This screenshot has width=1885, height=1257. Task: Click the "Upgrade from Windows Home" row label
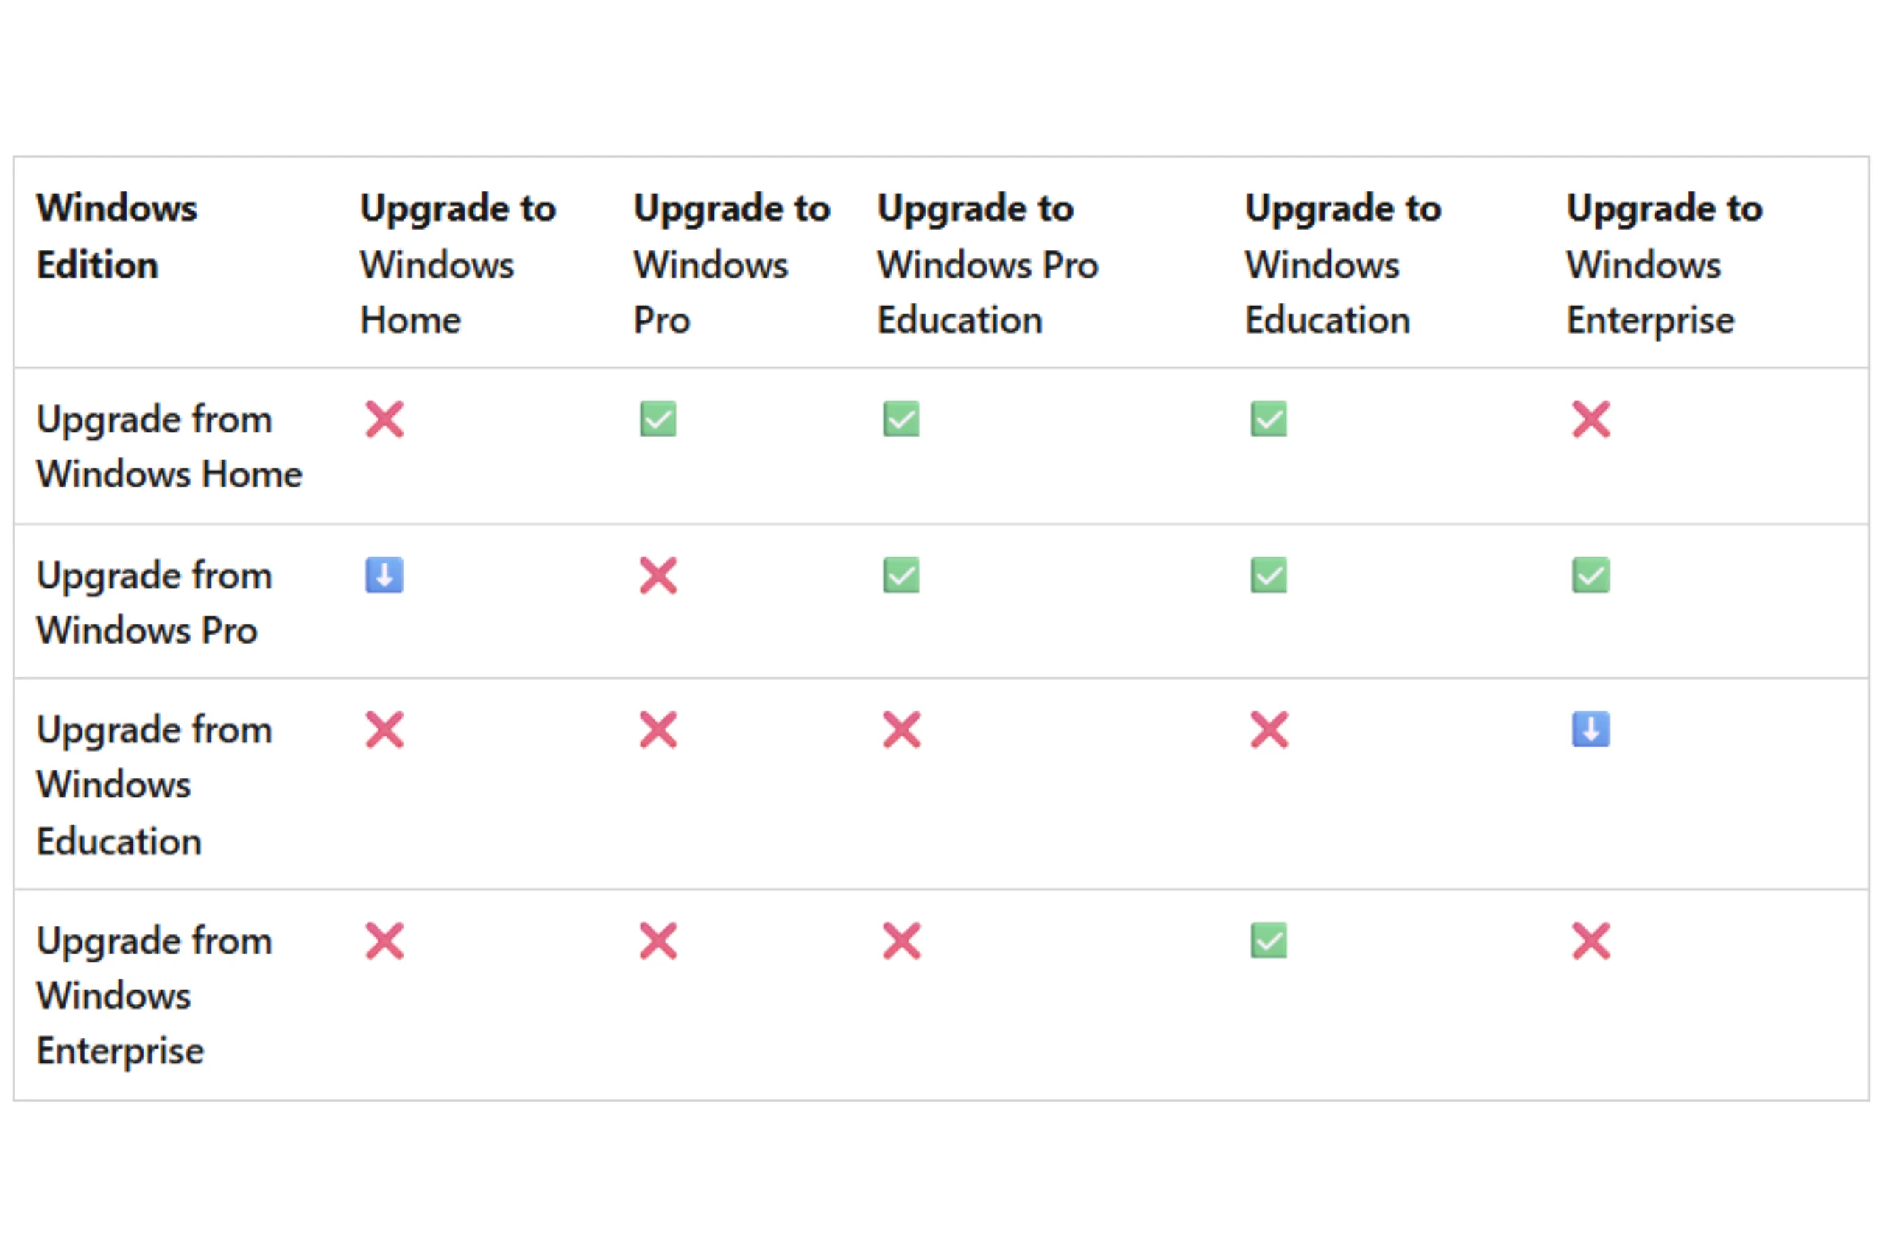[169, 446]
